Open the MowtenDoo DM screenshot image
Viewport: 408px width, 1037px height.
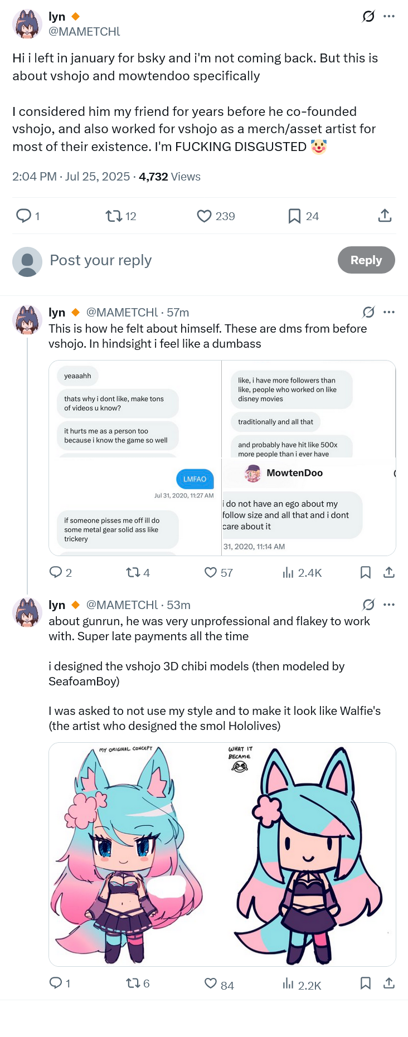tap(309, 506)
